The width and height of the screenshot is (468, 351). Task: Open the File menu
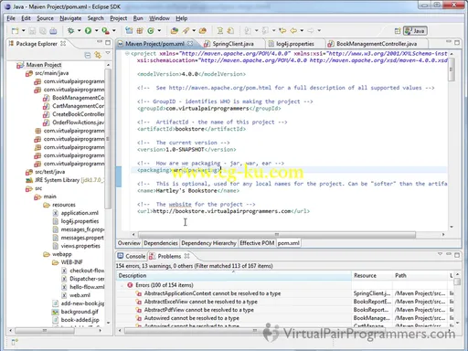11,18
